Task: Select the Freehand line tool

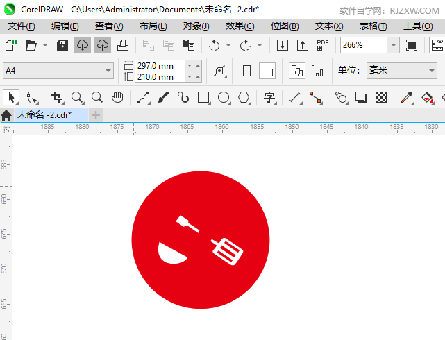Action: pos(143,98)
